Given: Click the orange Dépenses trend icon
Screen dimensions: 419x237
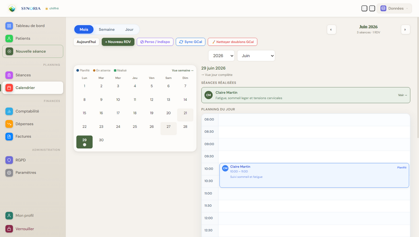Looking at the screenshot, I should click(x=9, y=124).
